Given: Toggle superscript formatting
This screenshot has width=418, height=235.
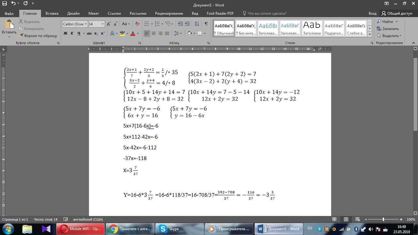Looking at the screenshot, I should (103, 33).
